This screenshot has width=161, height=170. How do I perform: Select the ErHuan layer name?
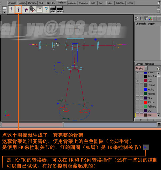[151, 85]
